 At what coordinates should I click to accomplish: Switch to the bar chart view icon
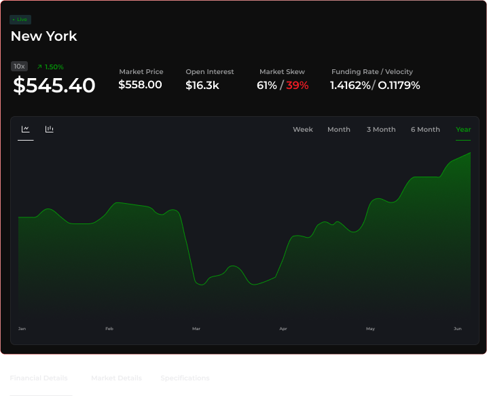click(50, 129)
